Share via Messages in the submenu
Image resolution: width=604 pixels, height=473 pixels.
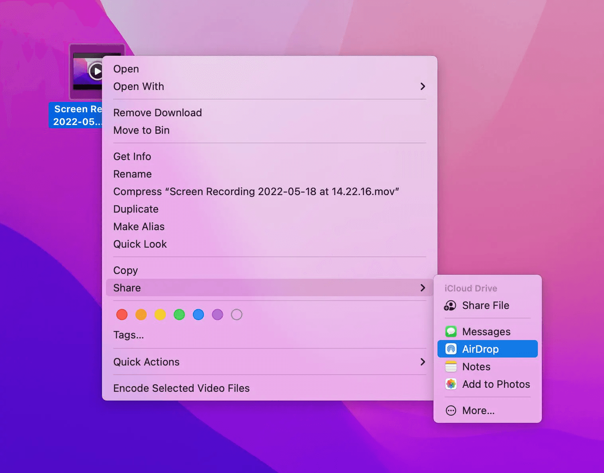click(x=488, y=331)
